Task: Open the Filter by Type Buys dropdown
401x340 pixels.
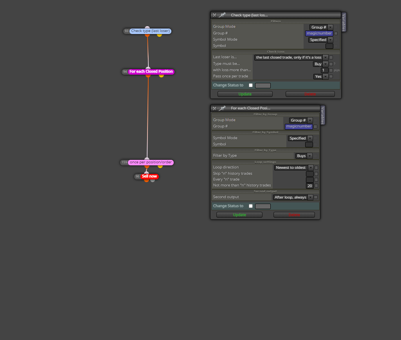Action: coord(304,156)
